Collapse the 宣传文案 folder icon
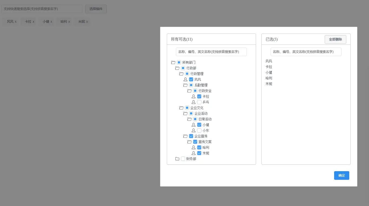 [190, 142]
